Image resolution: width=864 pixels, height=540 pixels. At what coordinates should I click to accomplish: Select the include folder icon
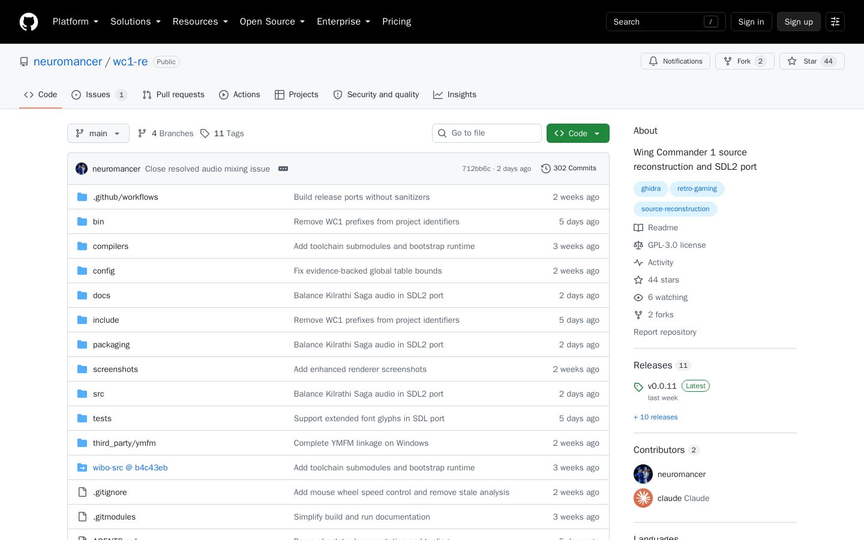click(x=82, y=320)
